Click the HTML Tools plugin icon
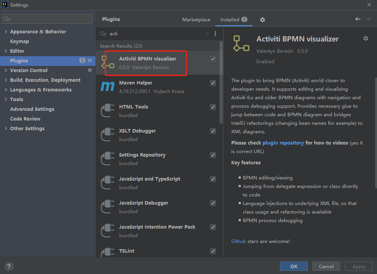 [107, 110]
